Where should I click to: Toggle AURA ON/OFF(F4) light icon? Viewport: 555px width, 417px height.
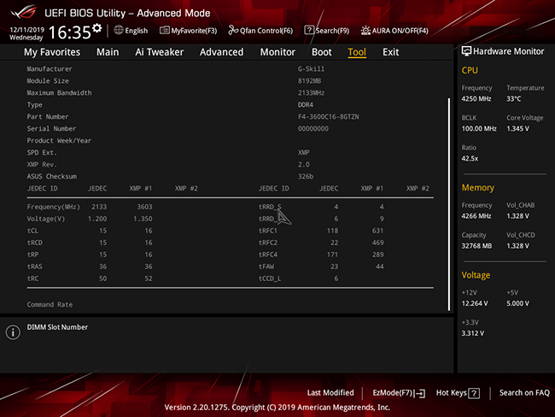[x=365, y=31]
